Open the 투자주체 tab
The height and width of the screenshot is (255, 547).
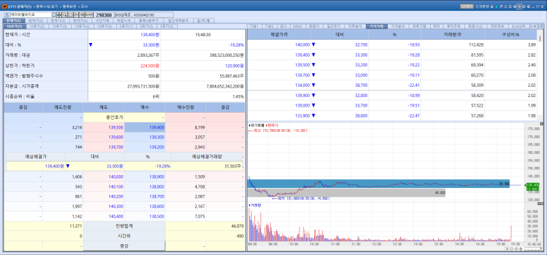point(453,26)
